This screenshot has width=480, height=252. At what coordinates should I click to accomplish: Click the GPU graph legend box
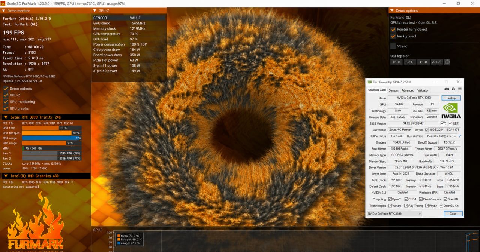[129, 239]
